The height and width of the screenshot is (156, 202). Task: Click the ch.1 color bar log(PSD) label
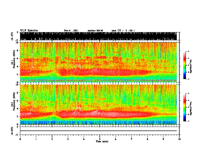coord(191,67)
